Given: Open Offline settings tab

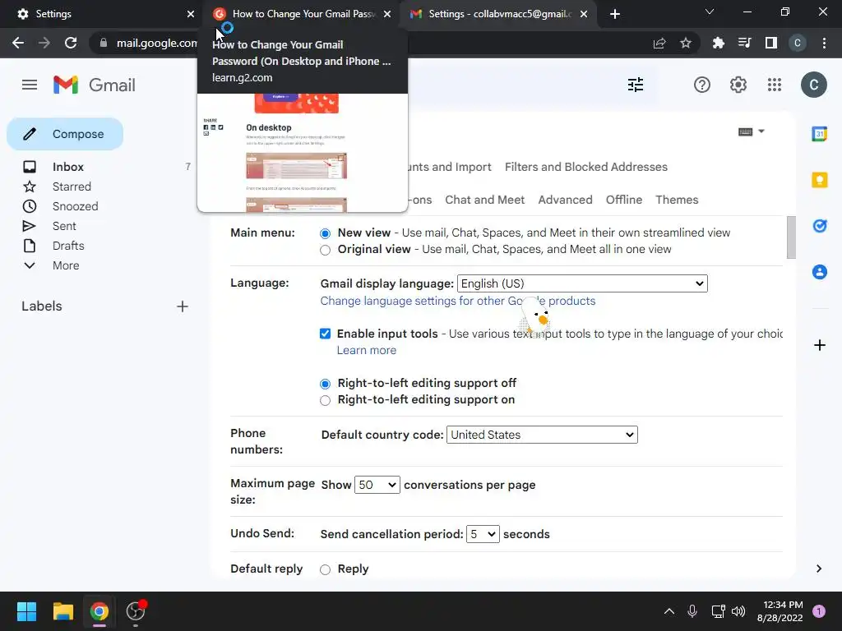Looking at the screenshot, I should tap(623, 200).
